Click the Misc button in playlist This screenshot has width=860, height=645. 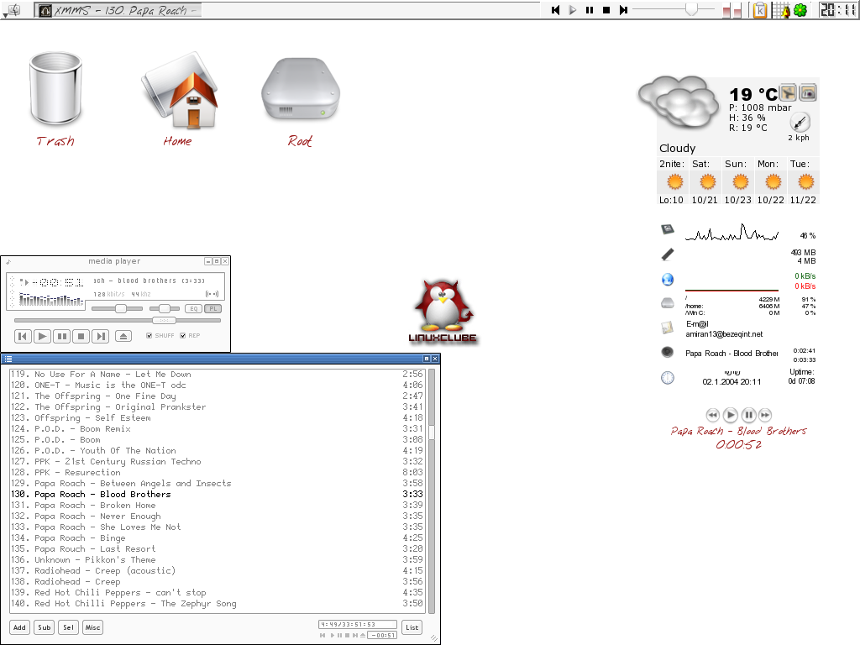[x=92, y=627]
